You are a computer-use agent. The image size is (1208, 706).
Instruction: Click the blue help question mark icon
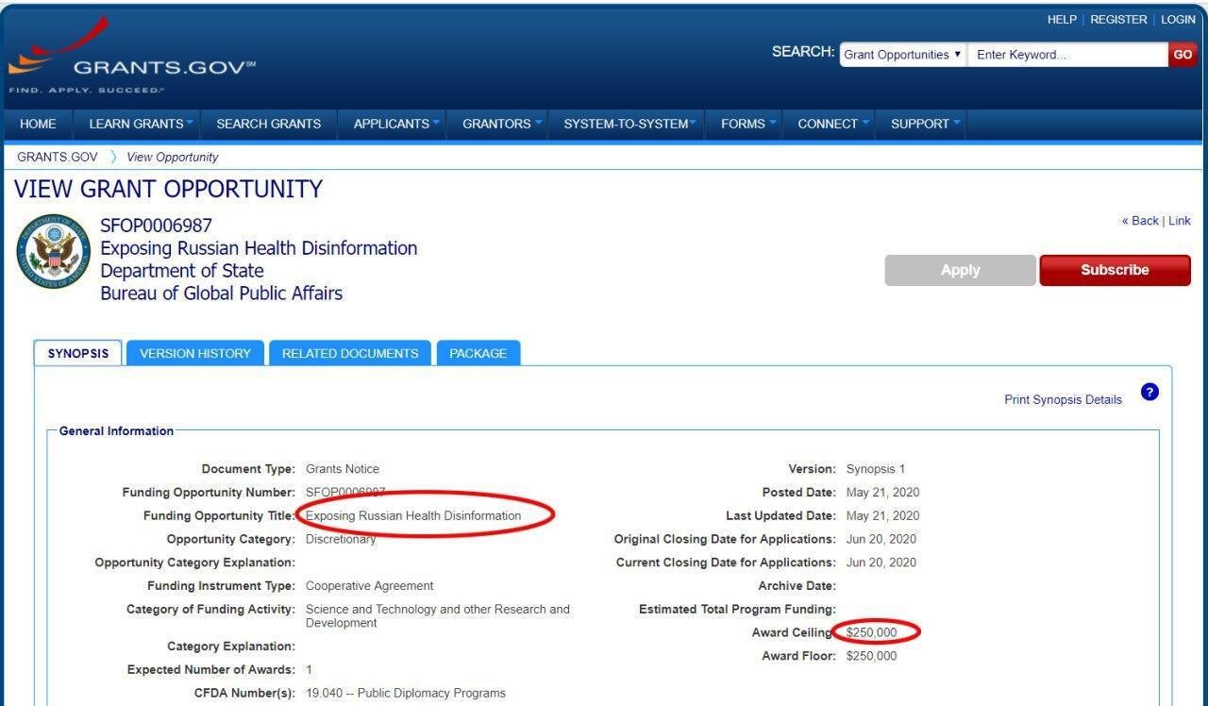point(1149,392)
